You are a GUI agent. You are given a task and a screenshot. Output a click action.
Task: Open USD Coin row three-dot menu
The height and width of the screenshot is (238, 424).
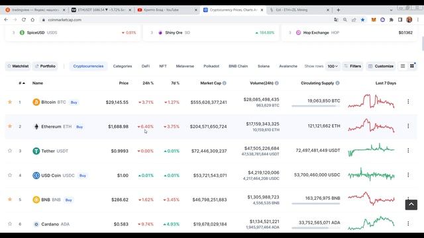point(408,175)
